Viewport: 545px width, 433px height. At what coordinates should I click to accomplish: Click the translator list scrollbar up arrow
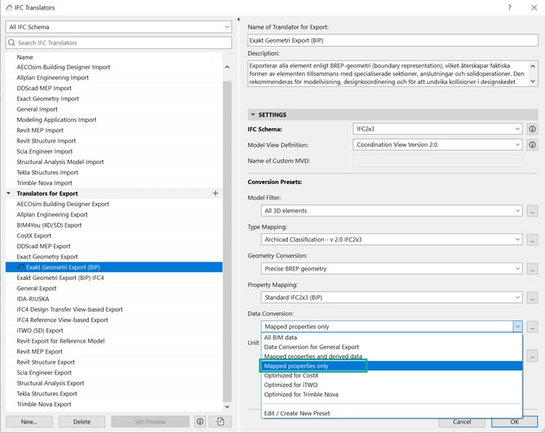click(227, 67)
